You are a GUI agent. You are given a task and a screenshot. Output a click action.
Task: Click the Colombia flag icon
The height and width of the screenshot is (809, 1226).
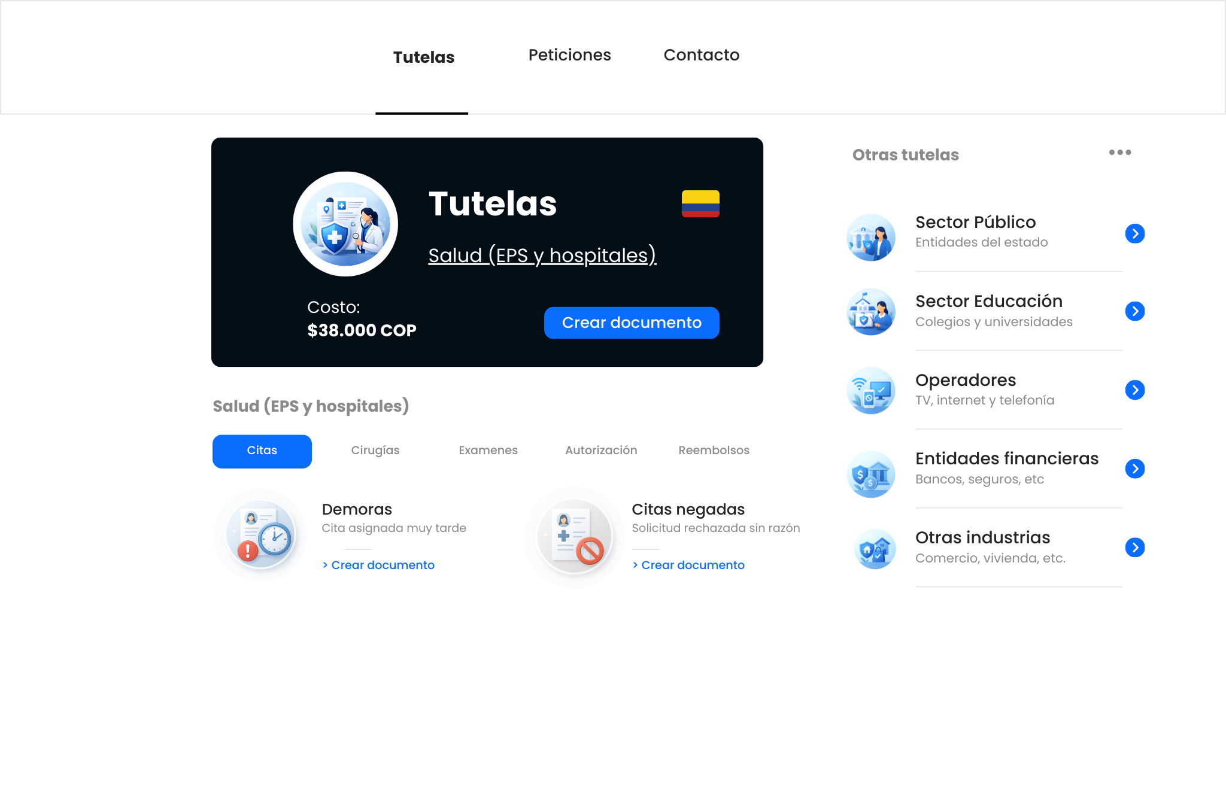click(x=700, y=203)
